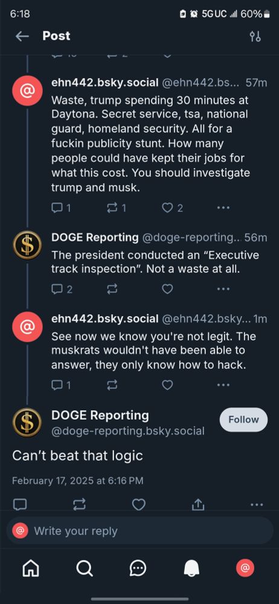Tap the Write your reply field

[x=139, y=531]
